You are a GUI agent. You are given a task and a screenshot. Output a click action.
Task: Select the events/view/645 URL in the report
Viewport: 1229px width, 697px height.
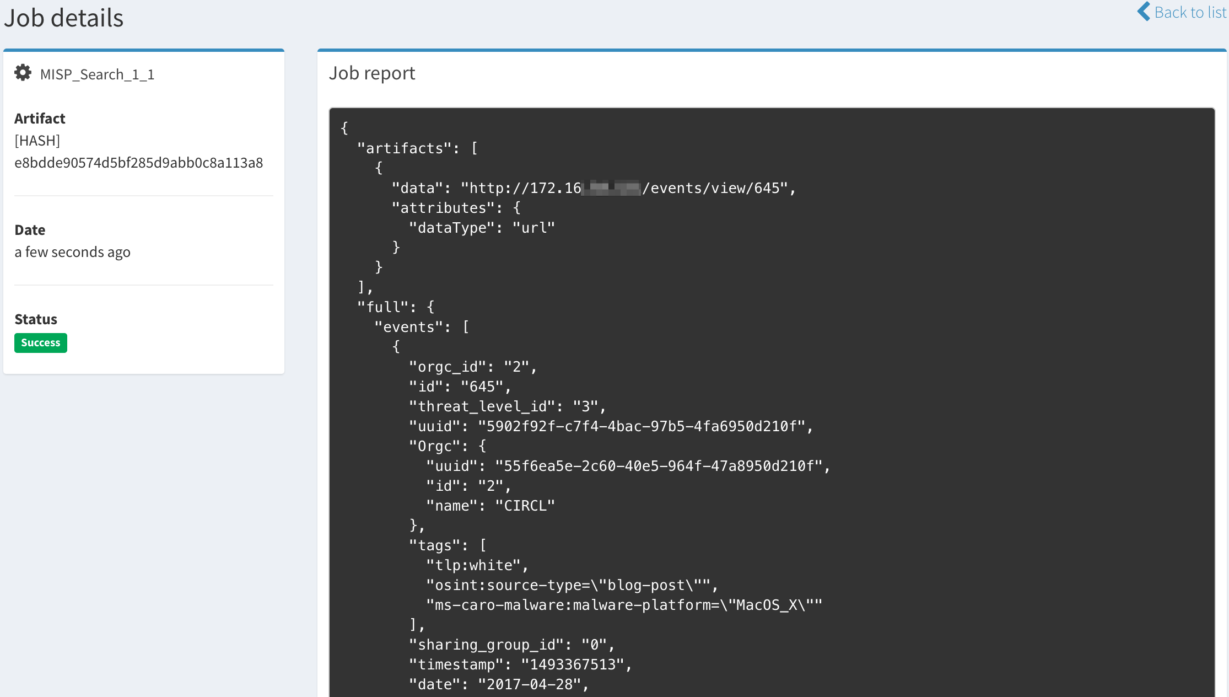628,187
